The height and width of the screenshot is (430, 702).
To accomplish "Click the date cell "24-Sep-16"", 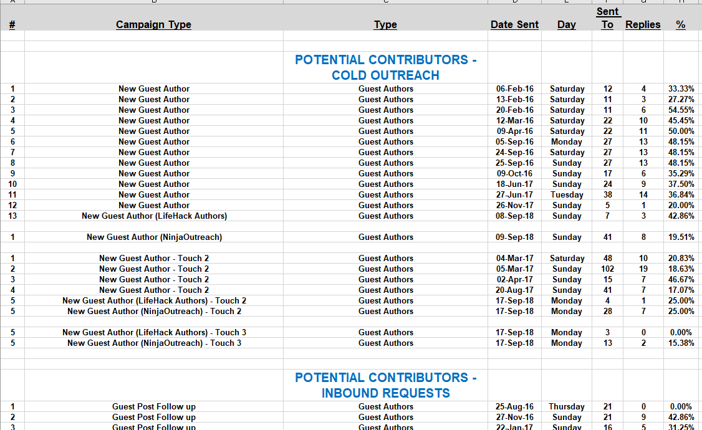I will (514, 152).
